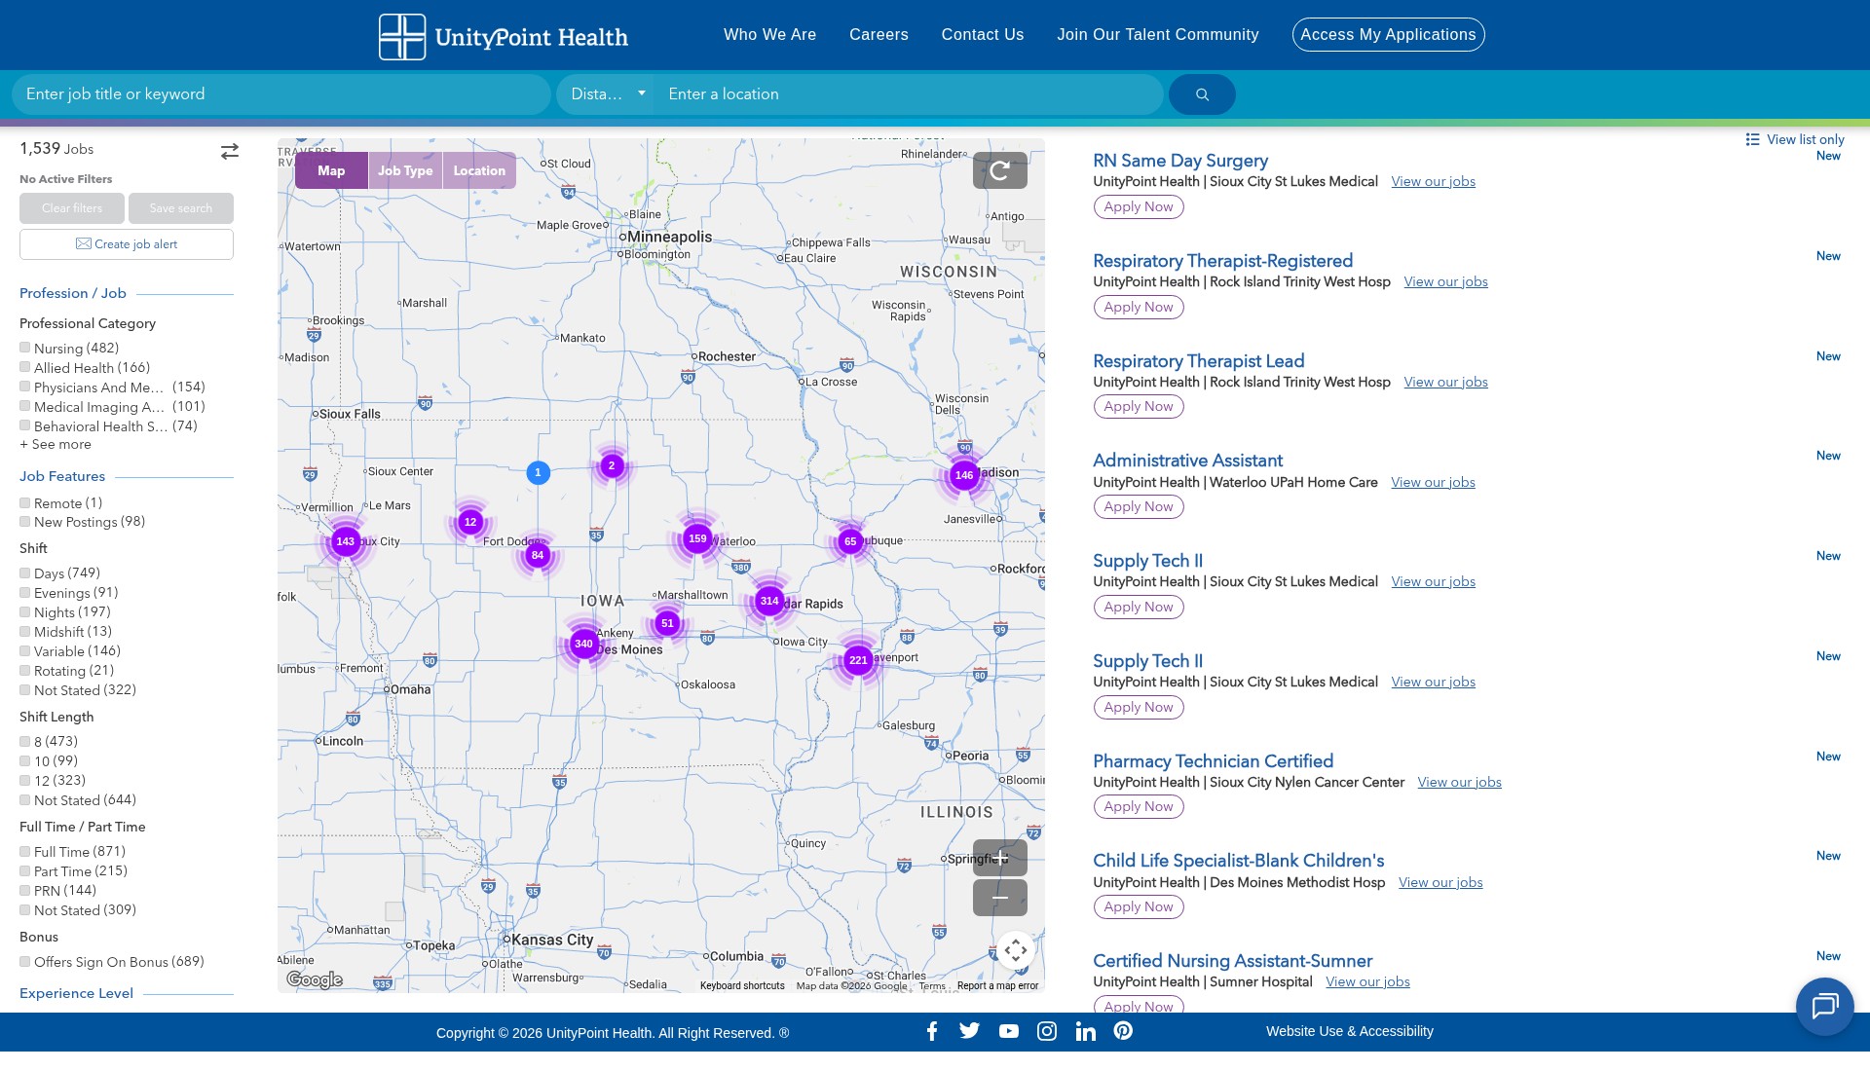Image resolution: width=1870 pixels, height=1071 pixels.
Task: Open the Respiratory Therapist Lead job
Action: pyautogui.click(x=1198, y=361)
